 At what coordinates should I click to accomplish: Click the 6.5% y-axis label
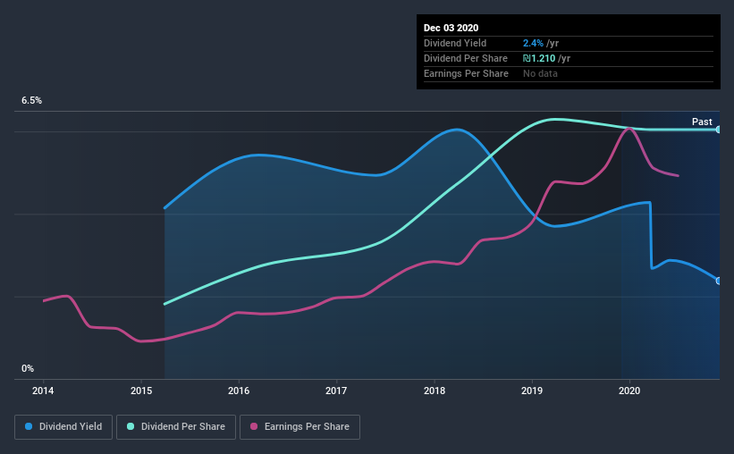31,101
